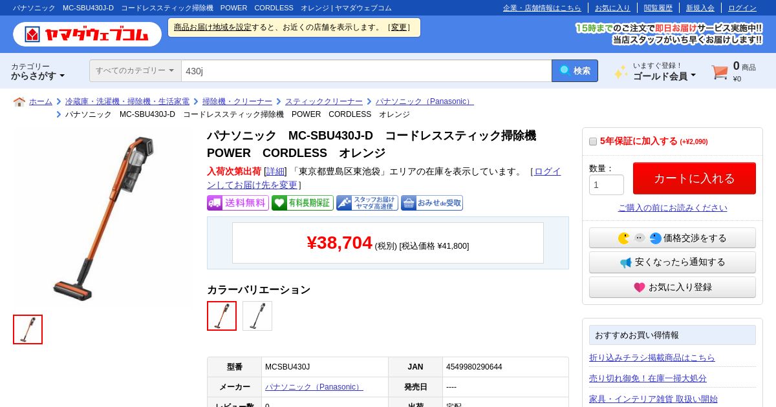Click the JAN code 4549980290644
Image resolution: width=776 pixels, height=407 pixels.
click(x=474, y=367)
